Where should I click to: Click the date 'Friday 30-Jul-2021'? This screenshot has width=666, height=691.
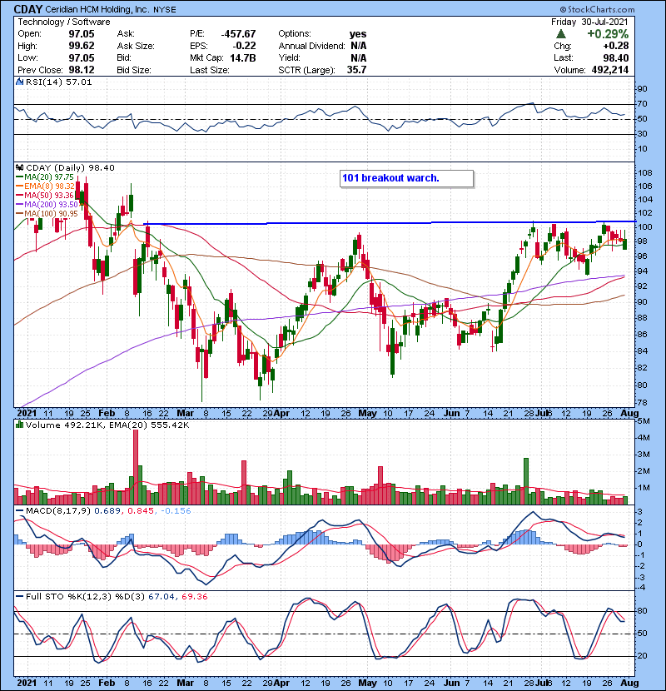tap(589, 22)
